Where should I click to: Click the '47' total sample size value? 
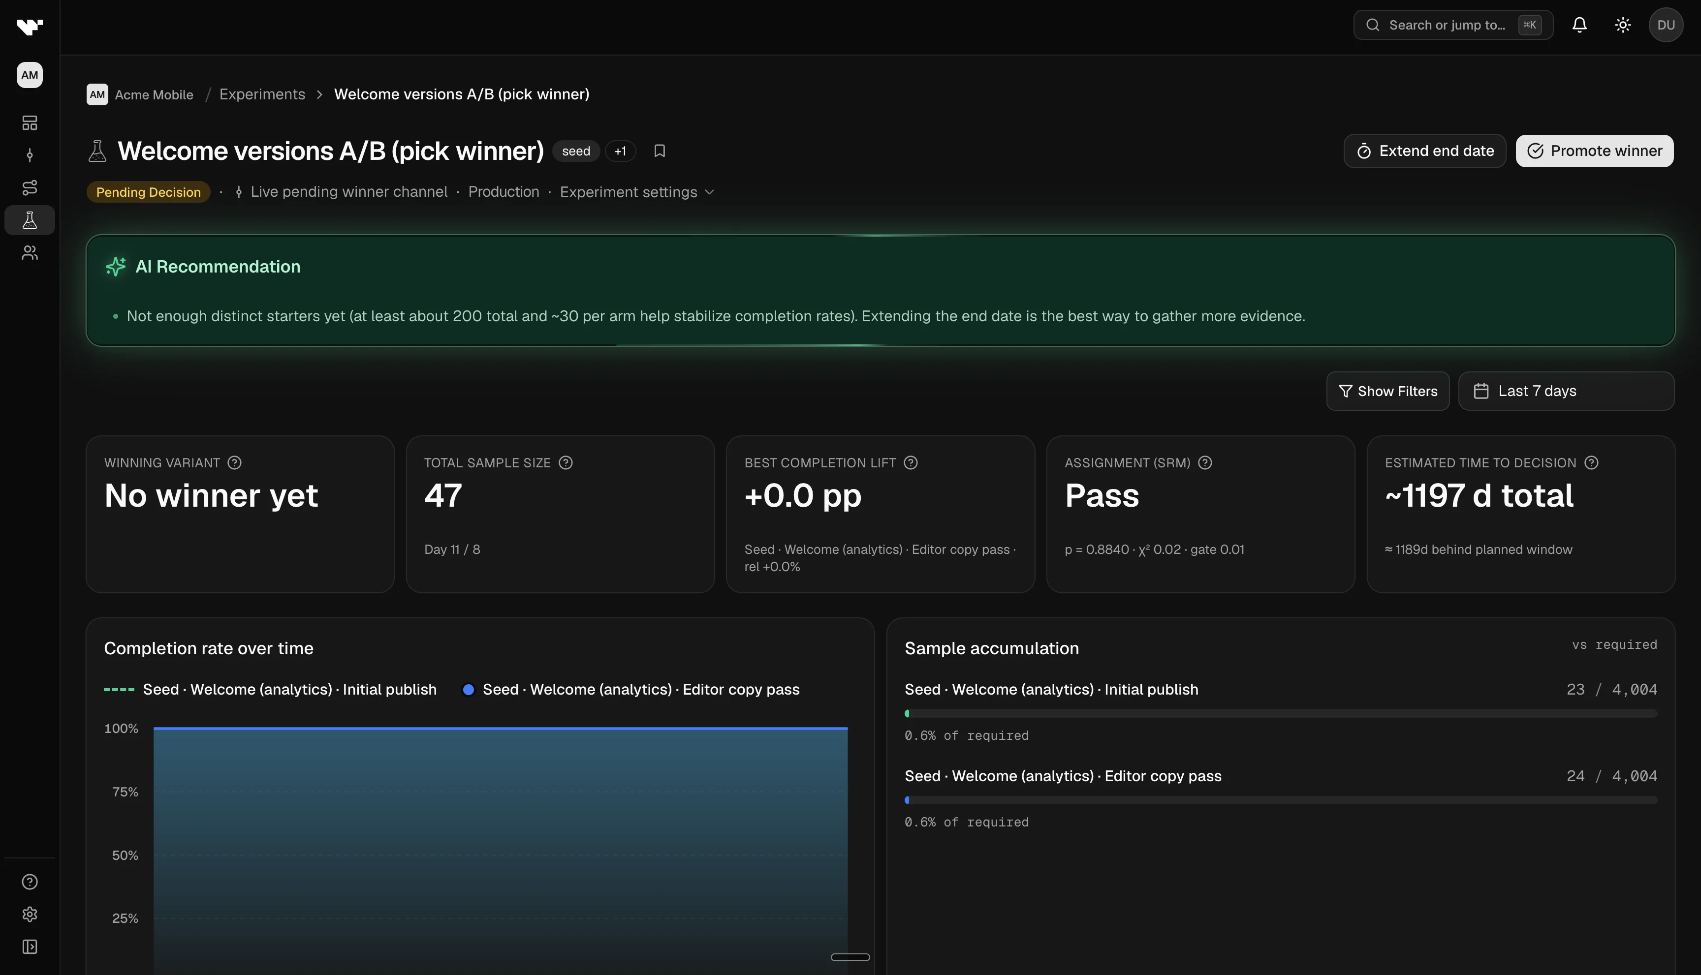[443, 495]
